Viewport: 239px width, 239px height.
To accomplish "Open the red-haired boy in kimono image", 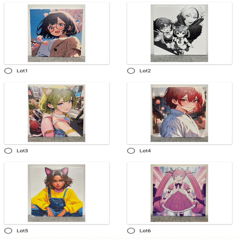I will point(179,113).
